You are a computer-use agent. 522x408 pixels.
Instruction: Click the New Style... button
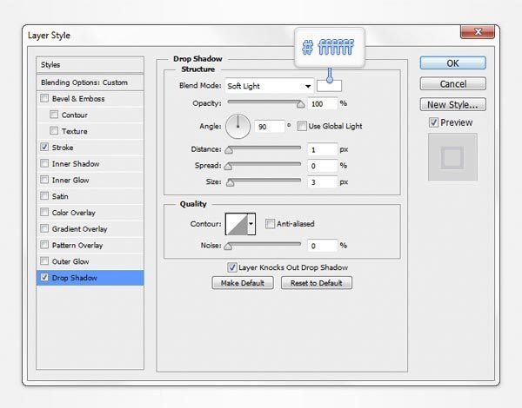coord(452,105)
